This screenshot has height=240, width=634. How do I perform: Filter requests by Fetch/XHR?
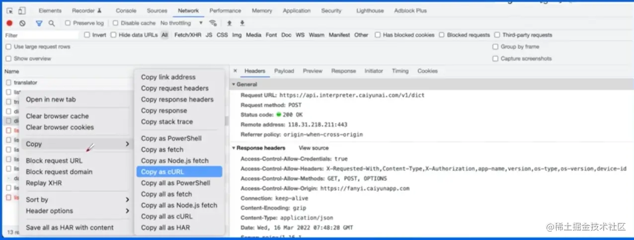(x=188, y=35)
